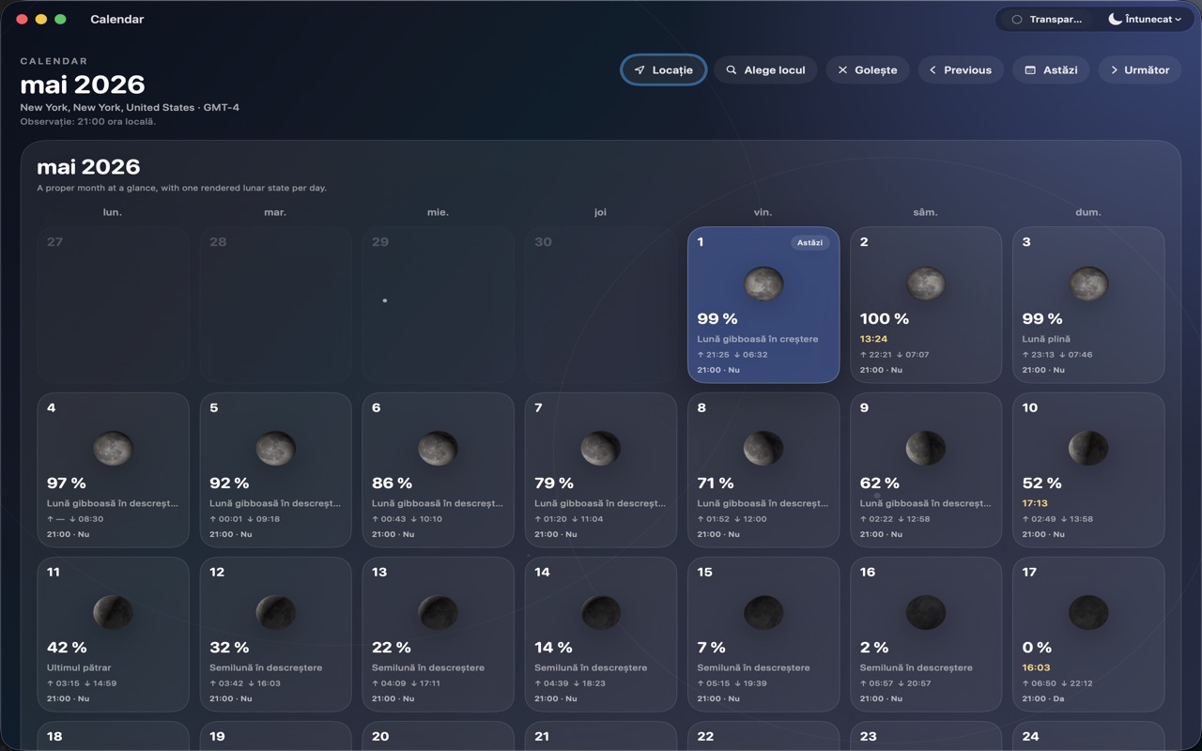The width and height of the screenshot is (1202, 751).
Task: Click the 16:03 time on day 17
Action: tap(1035, 667)
